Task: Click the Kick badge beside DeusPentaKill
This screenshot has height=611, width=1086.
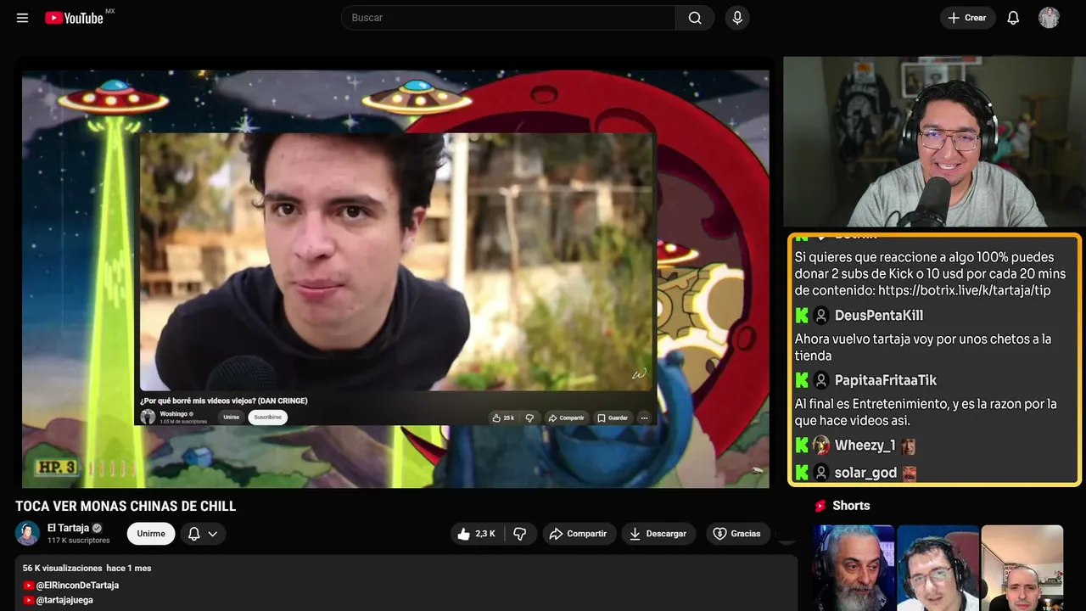Action: coord(802,316)
